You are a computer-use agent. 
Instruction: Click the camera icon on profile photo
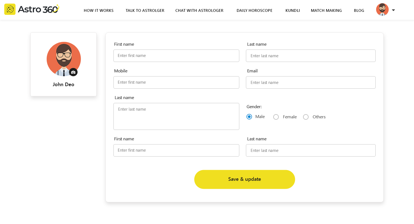pyautogui.click(x=73, y=72)
